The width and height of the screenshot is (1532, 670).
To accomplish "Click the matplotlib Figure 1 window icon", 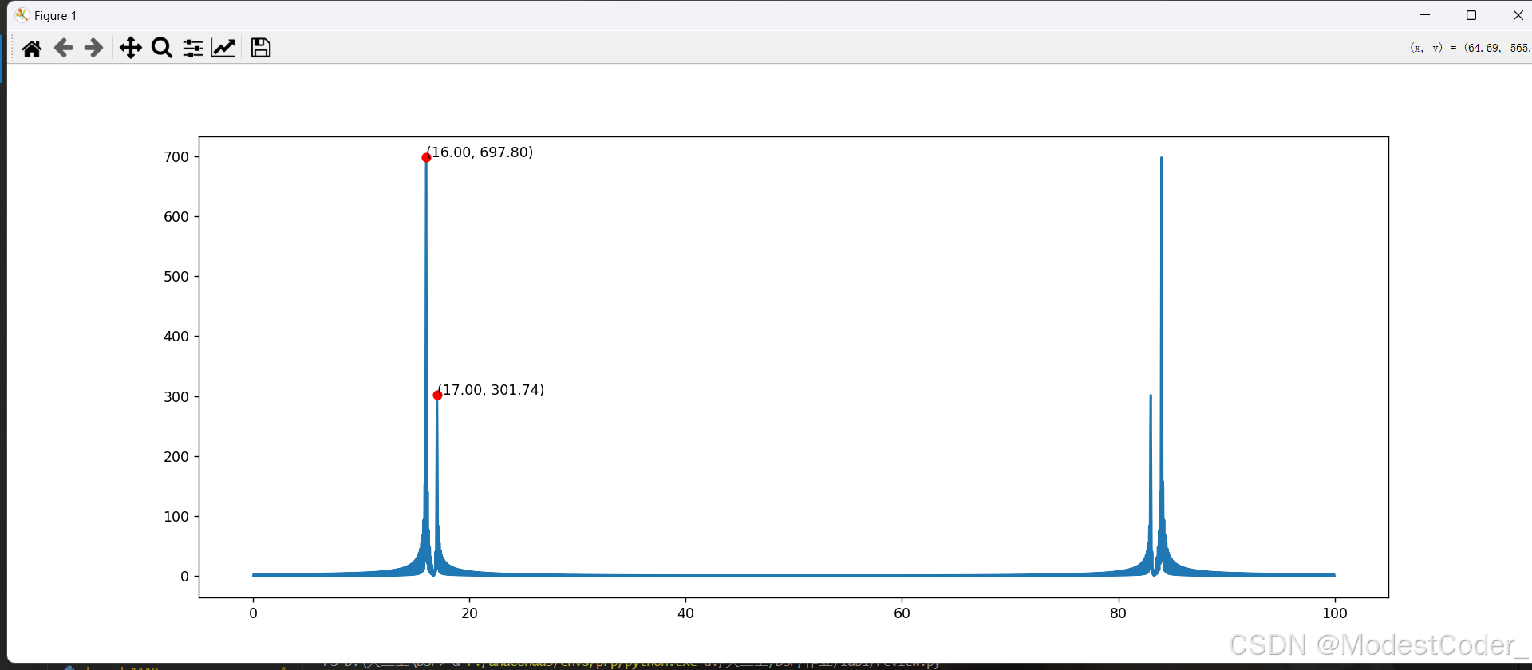I will [x=22, y=15].
